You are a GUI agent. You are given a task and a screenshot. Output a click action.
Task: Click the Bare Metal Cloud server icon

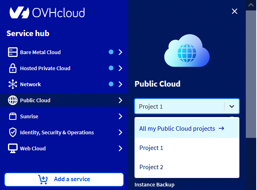pyautogui.click(x=13, y=52)
